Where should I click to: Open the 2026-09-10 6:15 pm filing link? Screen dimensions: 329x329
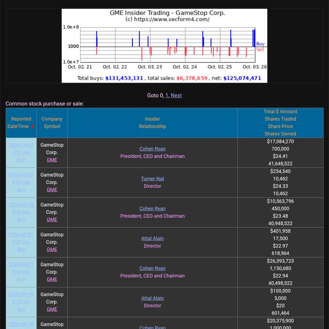(x=21, y=302)
